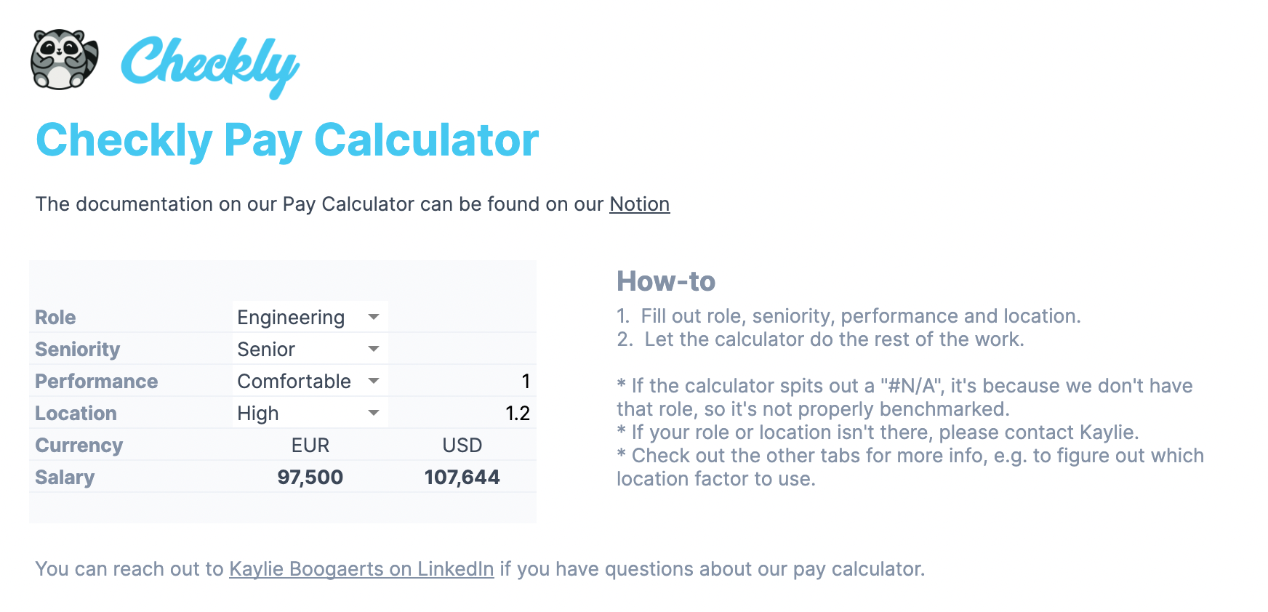Image resolution: width=1268 pixels, height=612 pixels.
Task: Click the Checkly Pay Calculator heading
Action: 287,140
